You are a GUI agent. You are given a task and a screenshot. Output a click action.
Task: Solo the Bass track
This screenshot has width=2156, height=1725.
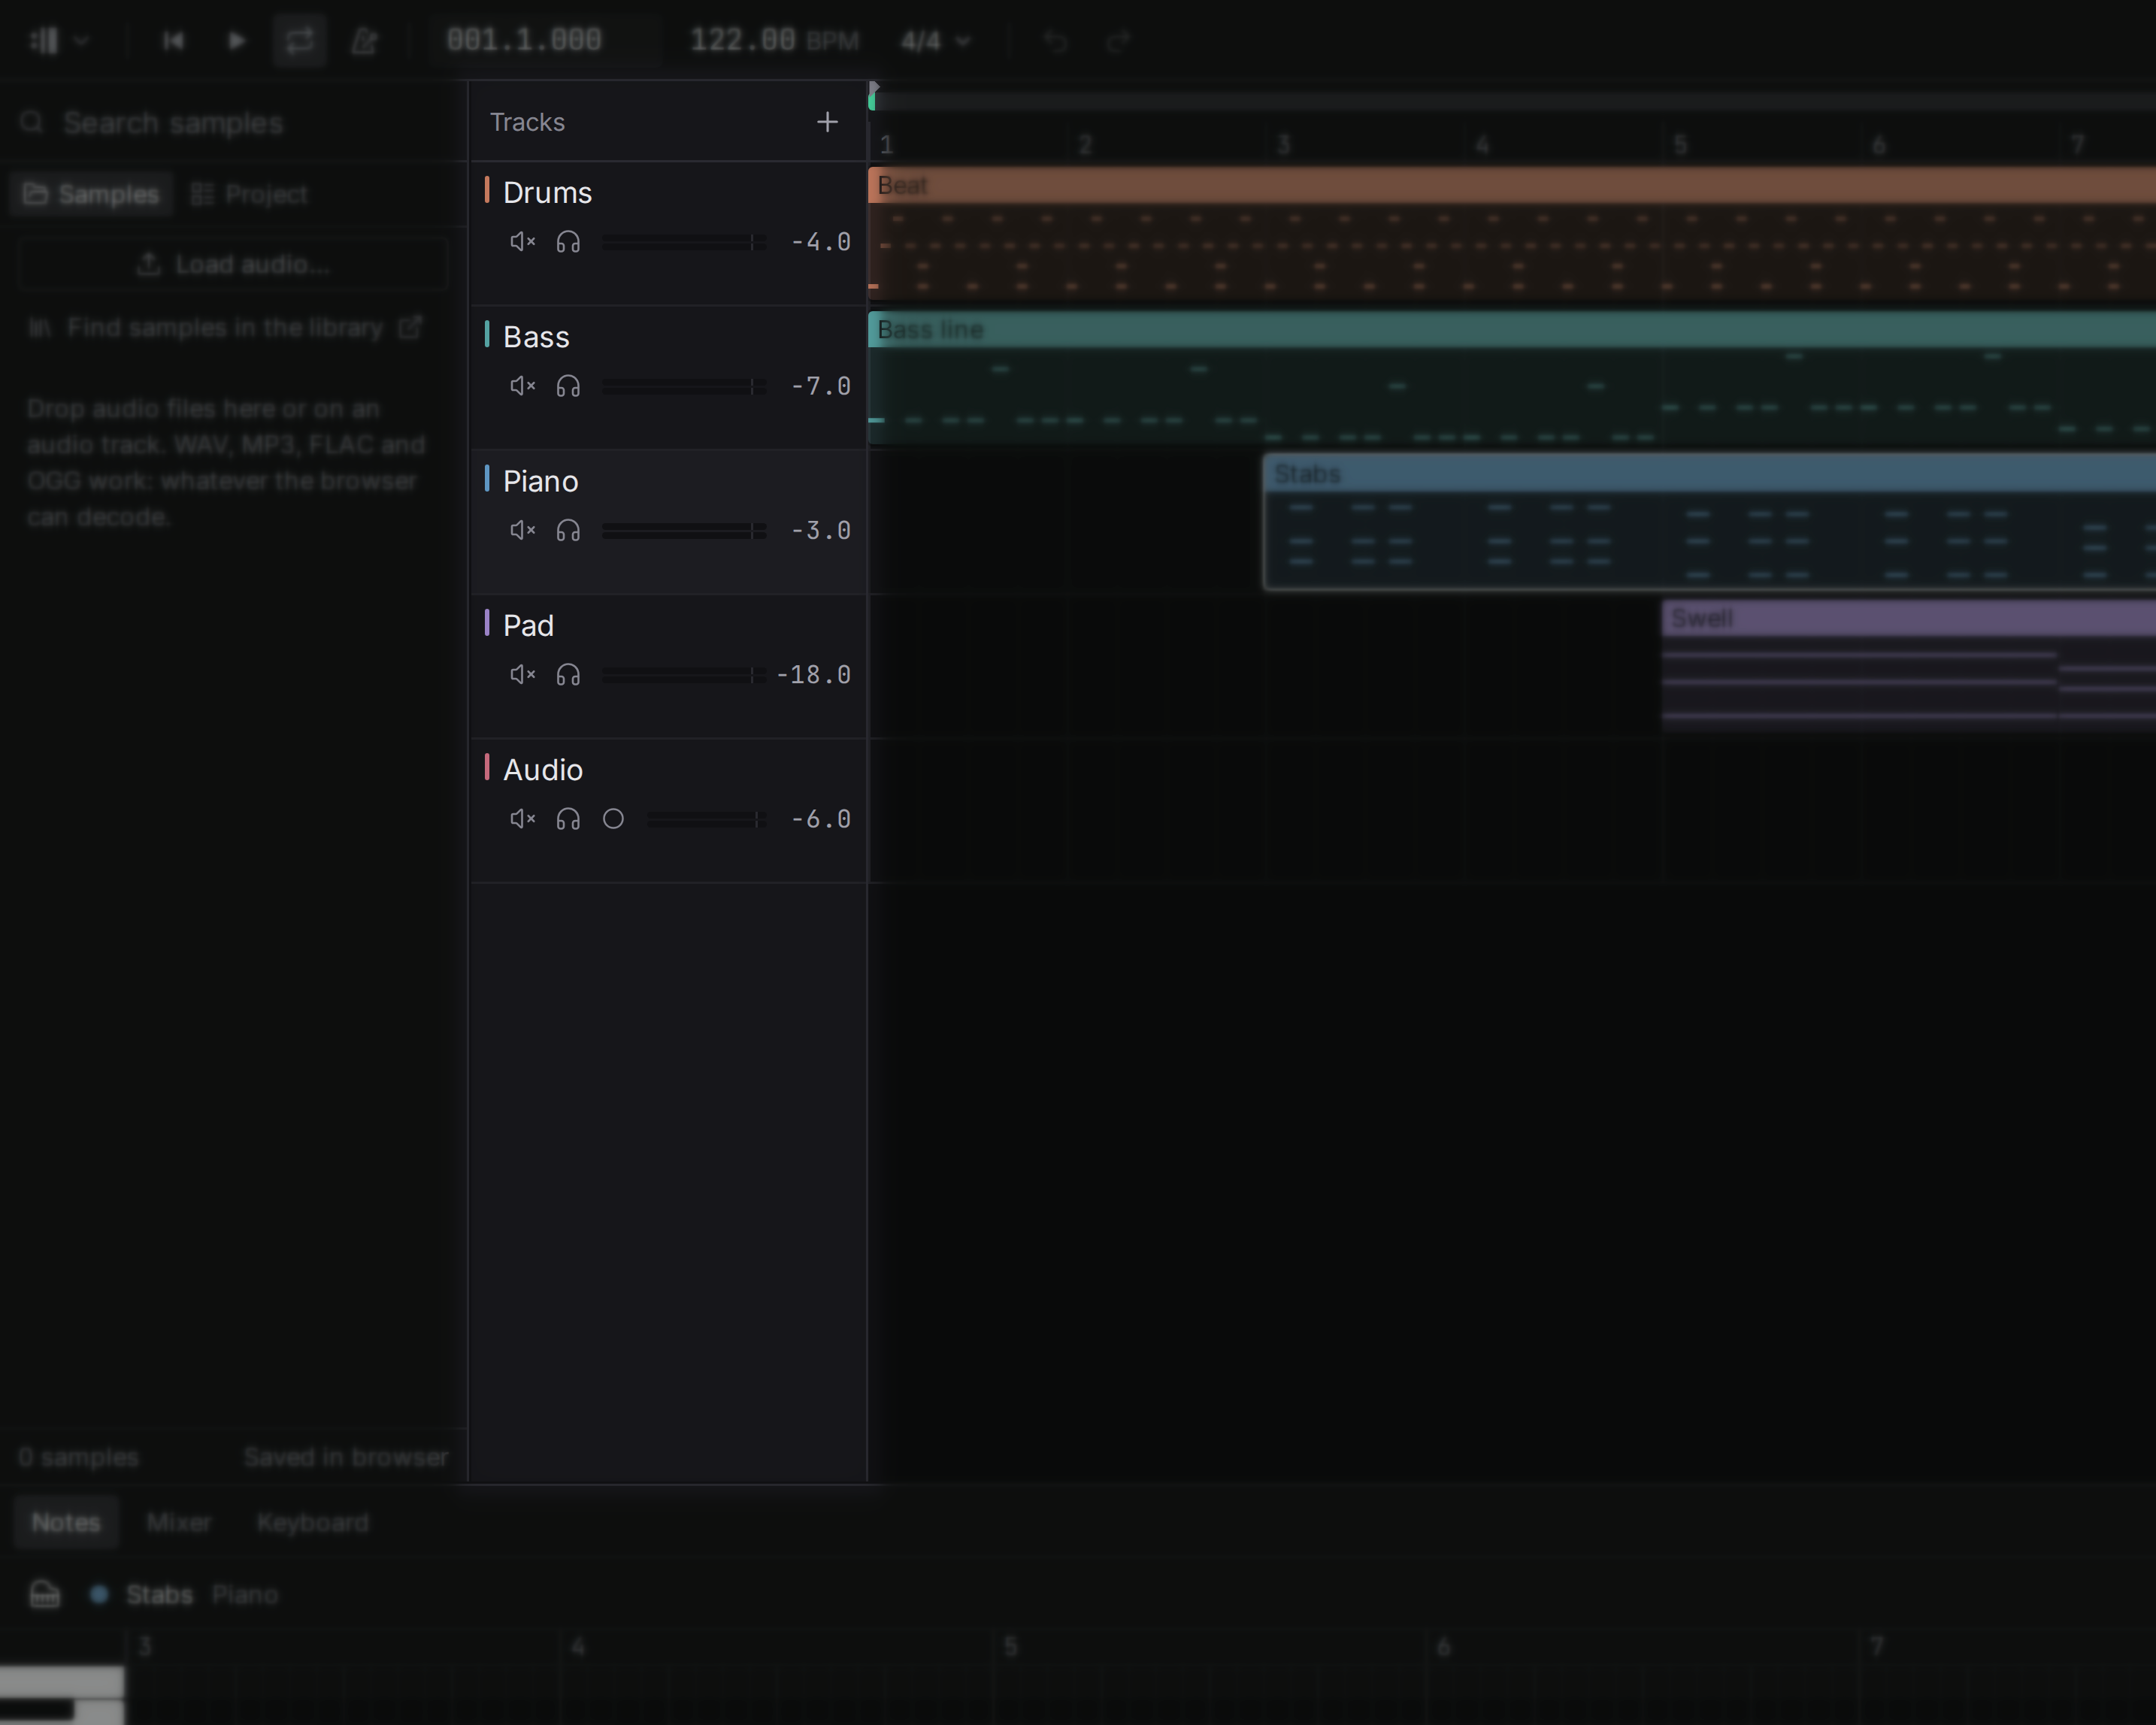(x=568, y=386)
